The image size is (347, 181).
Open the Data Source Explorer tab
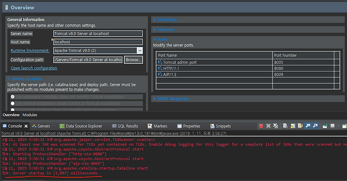click(81, 126)
